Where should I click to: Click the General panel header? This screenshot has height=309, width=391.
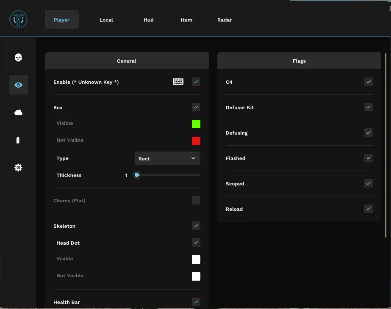coord(127,61)
